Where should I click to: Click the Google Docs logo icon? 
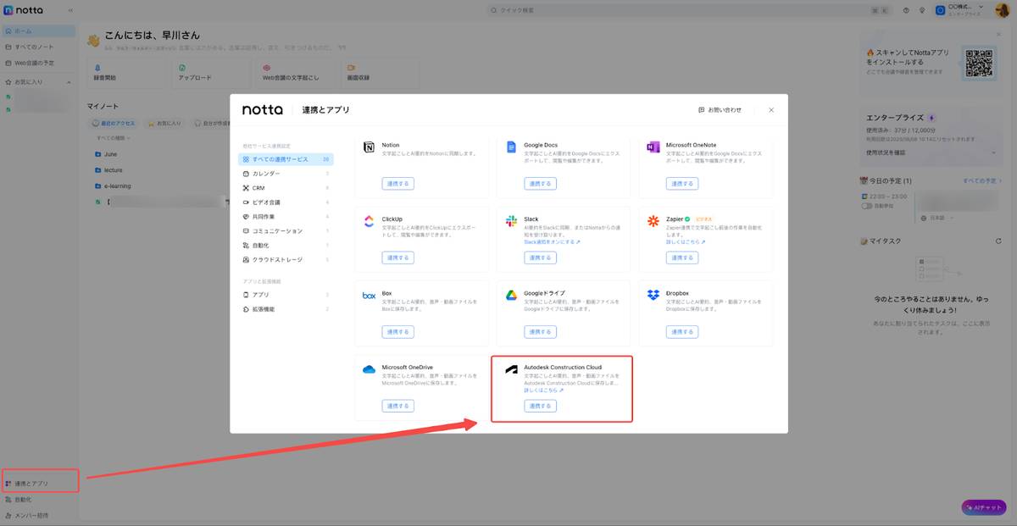pos(511,147)
